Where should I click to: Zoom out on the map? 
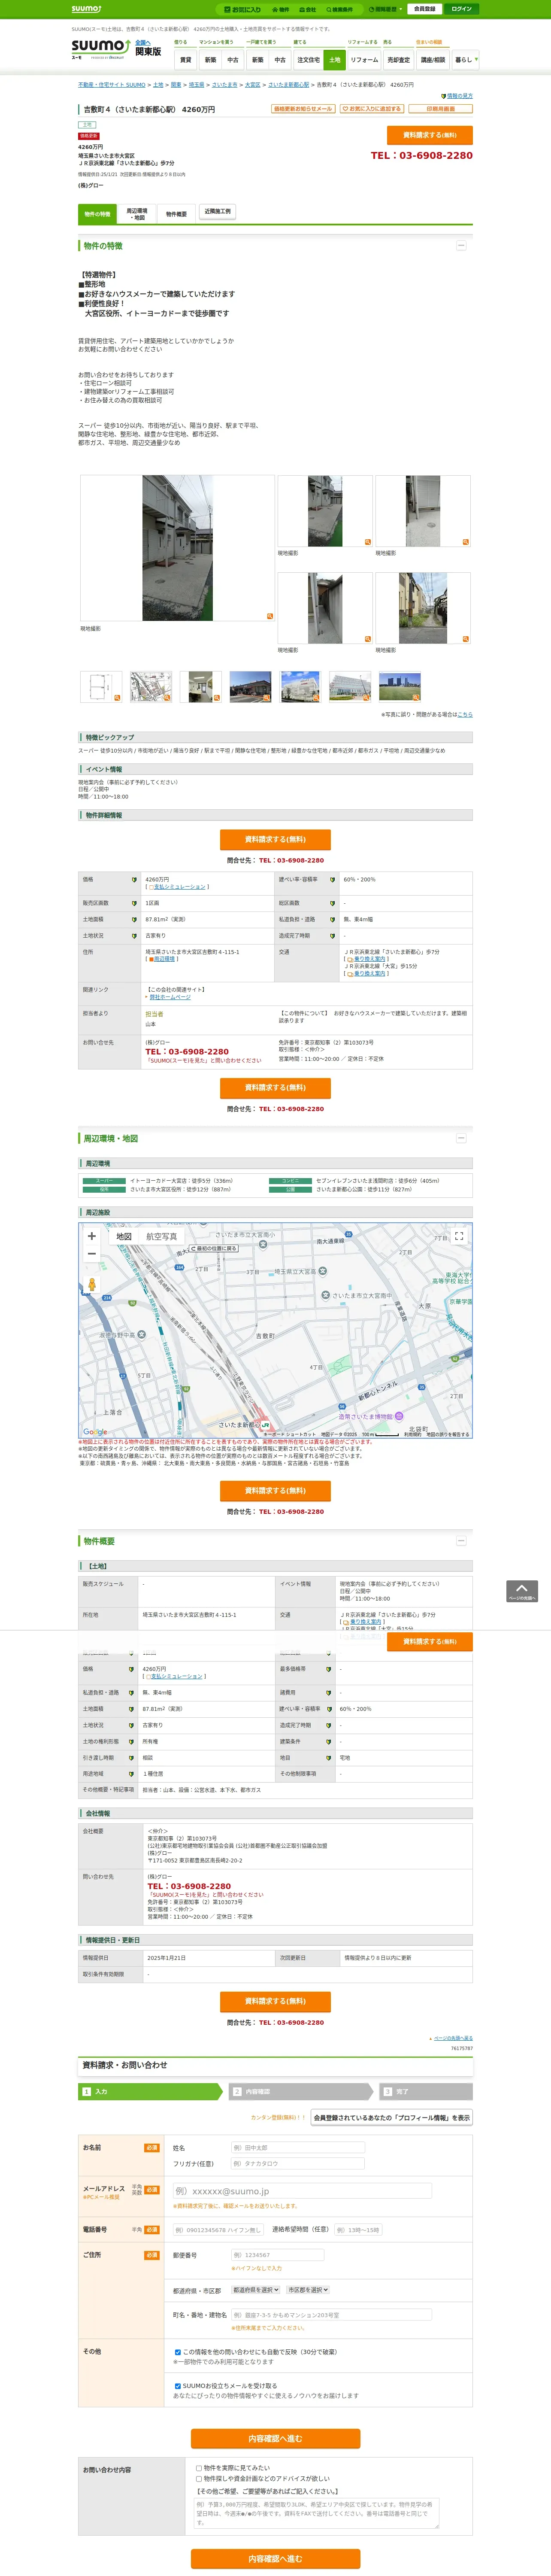[x=92, y=1254]
